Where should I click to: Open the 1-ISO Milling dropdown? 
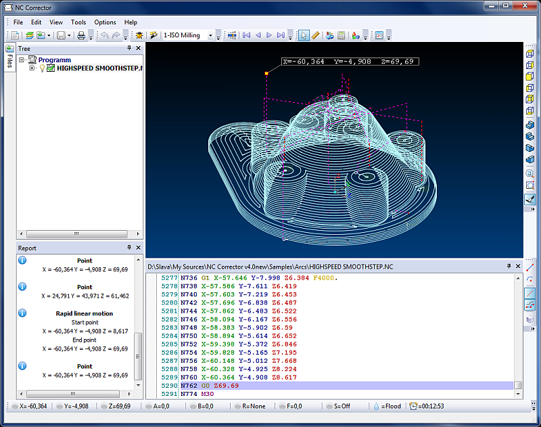210,35
